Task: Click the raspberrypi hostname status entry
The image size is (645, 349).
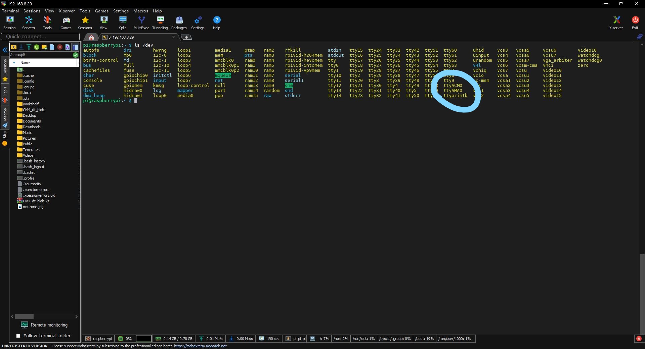Action: (x=98, y=339)
